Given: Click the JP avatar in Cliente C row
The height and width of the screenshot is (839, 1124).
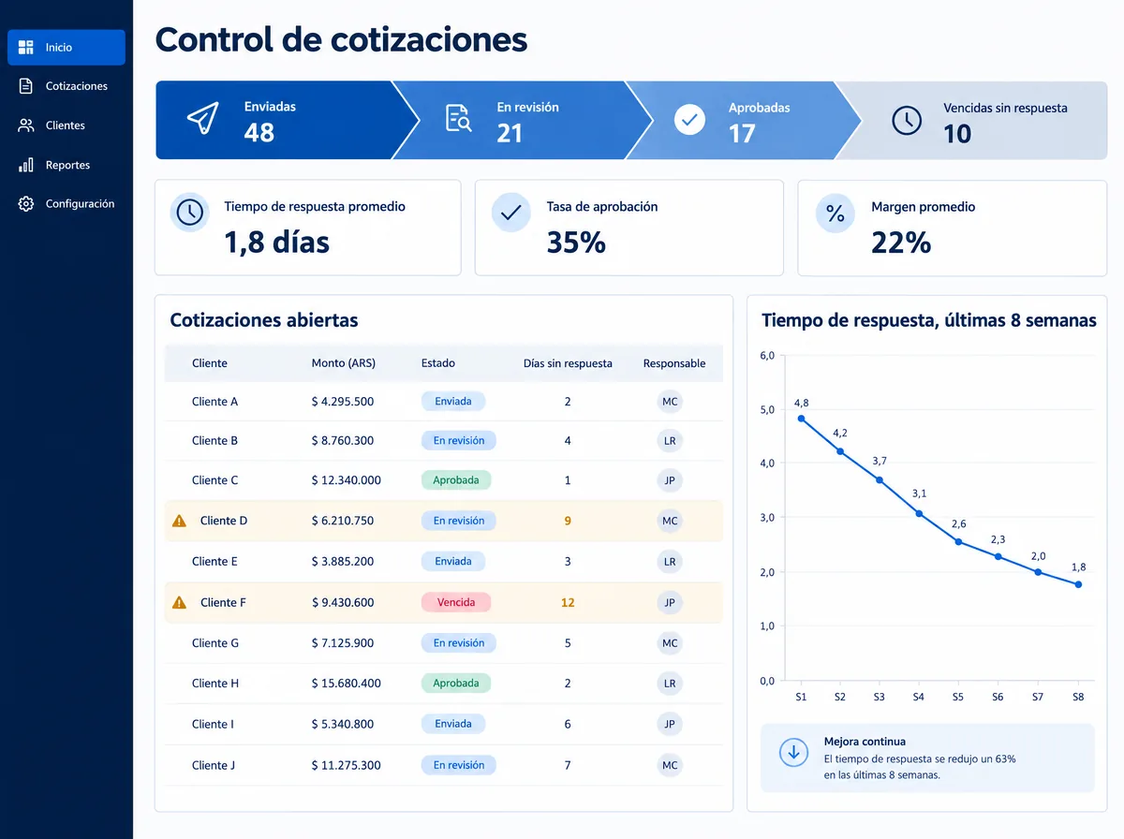Looking at the screenshot, I should point(670,480).
